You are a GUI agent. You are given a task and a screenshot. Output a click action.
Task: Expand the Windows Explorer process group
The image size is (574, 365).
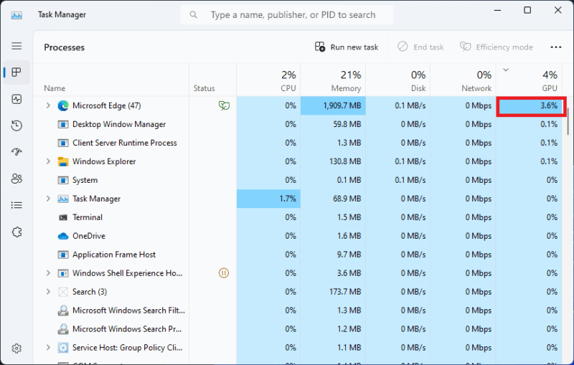[x=48, y=161]
